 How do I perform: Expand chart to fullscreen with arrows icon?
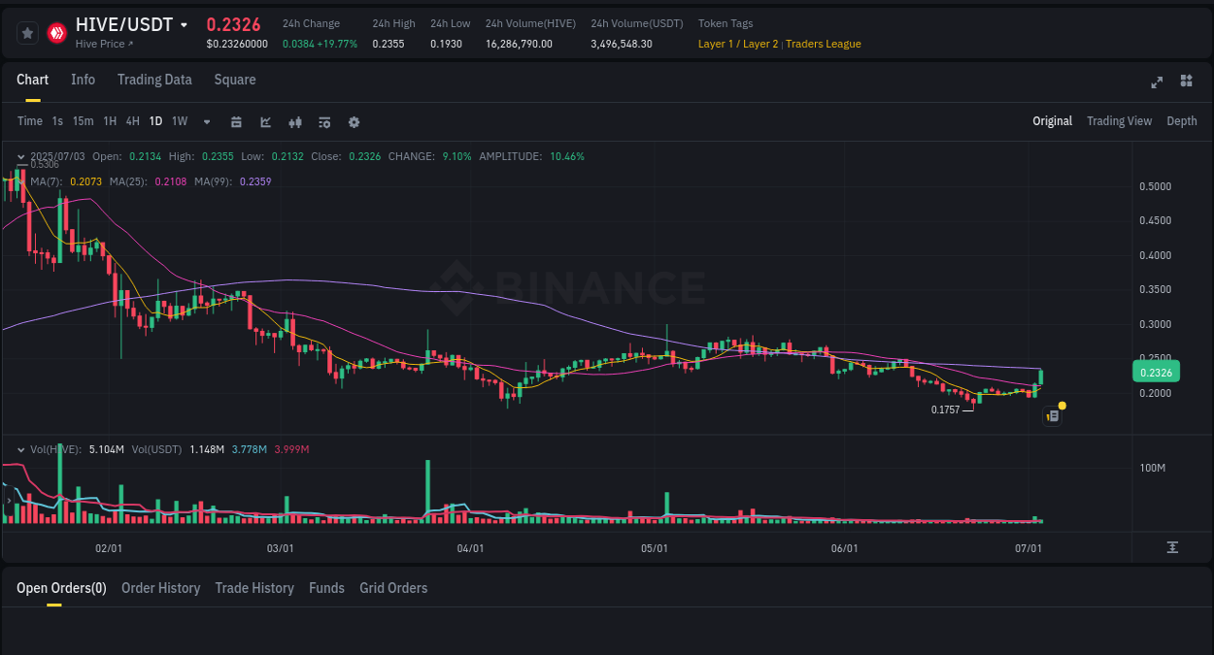pyautogui.click(x=1156, y=82)
